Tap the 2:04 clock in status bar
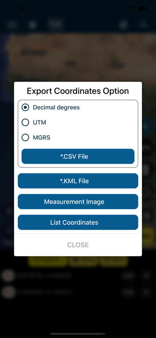This screenshot has width=156, height=338. click(19, 9)
